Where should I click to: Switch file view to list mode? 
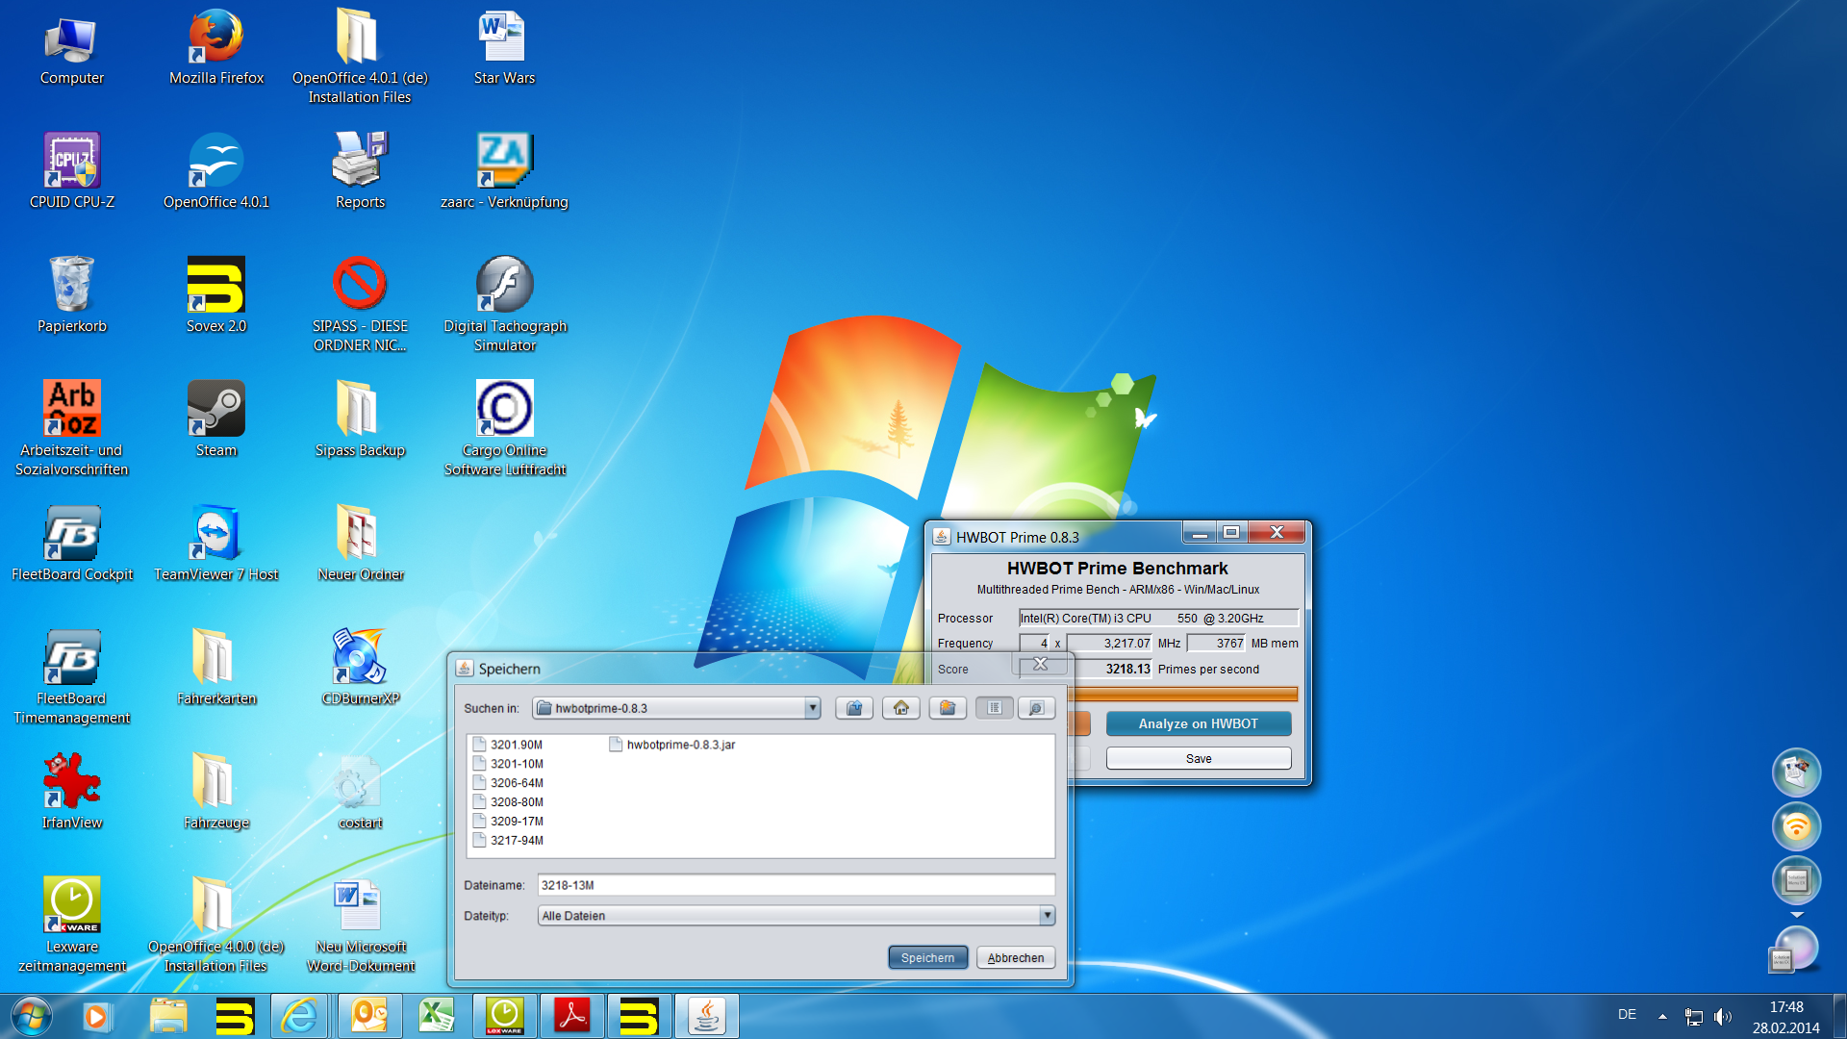pos(994,708)
